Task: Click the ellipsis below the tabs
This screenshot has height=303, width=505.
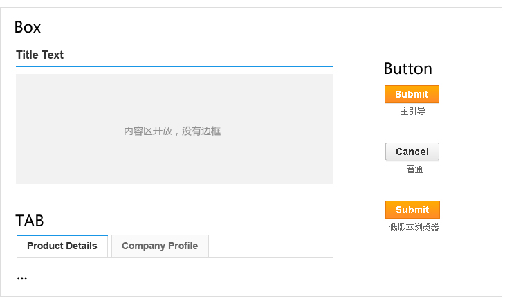Action: (x=22, y=278)
